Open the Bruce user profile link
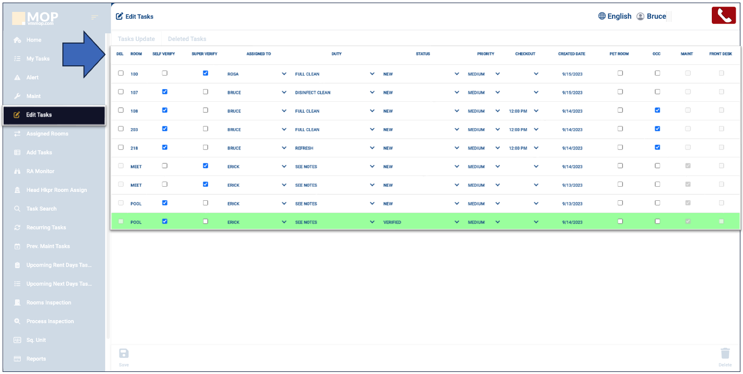Screen dimensions: 743x374 coord(651,16)
